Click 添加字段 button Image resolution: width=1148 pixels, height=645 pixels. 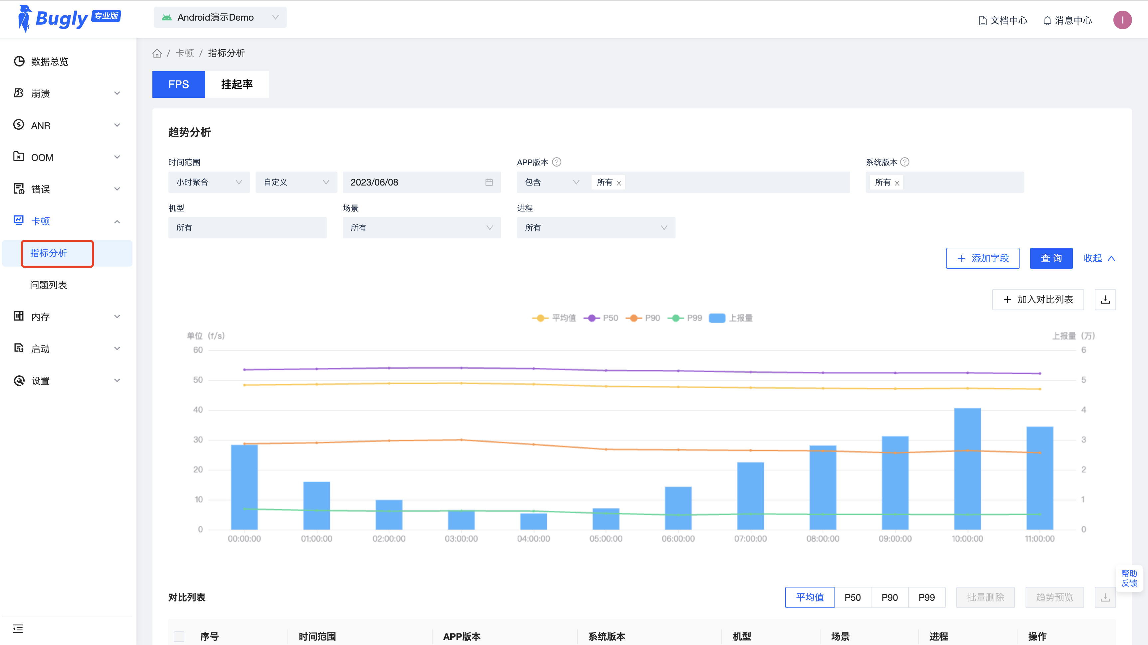pyautogui.click(x=983, y=258)
